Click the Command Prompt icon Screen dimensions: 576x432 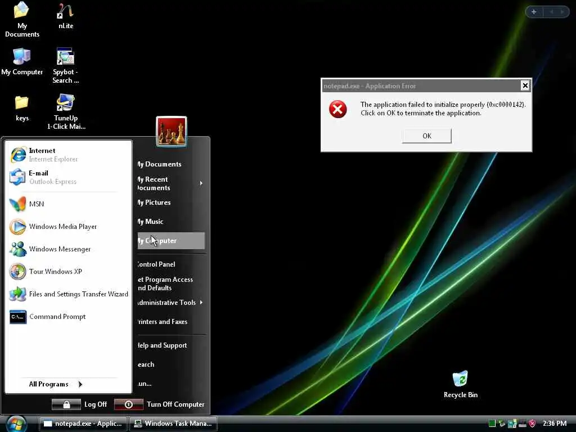coord(17,317)
